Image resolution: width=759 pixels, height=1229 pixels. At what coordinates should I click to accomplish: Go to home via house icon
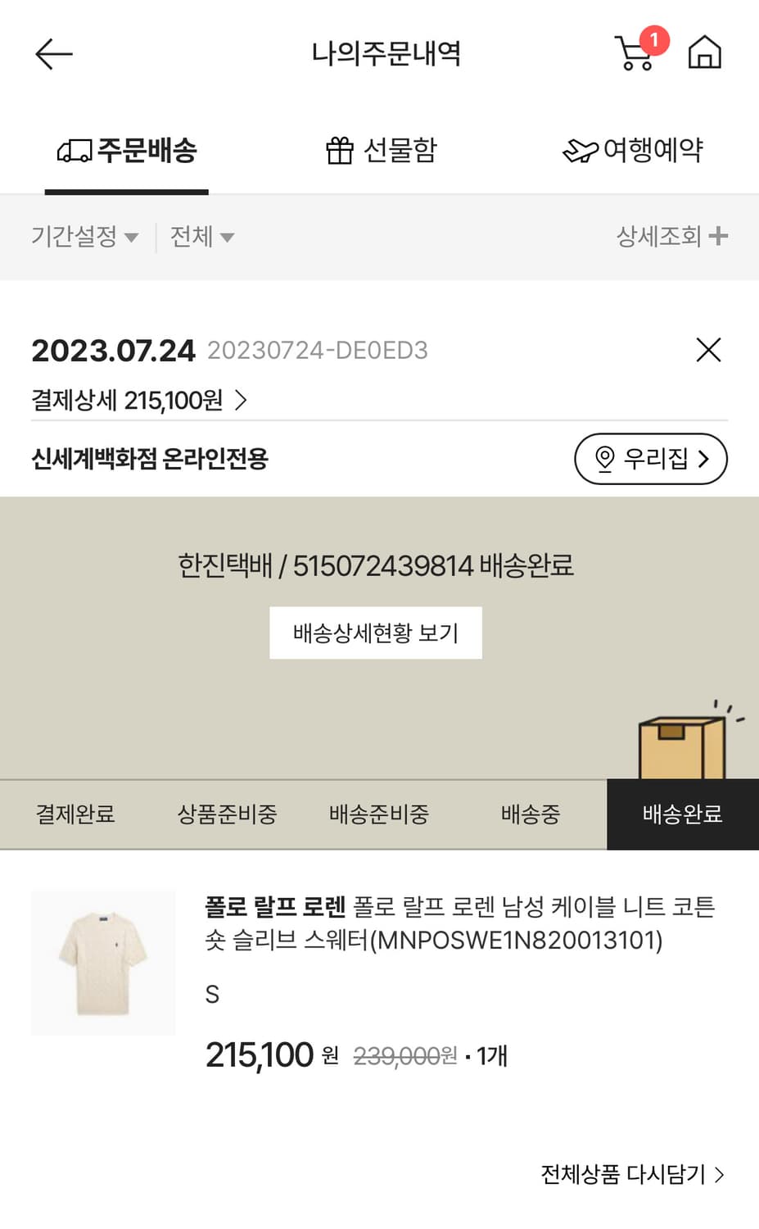[x=704, y=53]
